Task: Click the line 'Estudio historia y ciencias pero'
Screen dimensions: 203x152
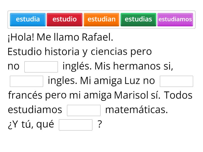Action: (x=80, y=51)
